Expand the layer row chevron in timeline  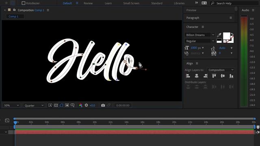coord(6,132)
